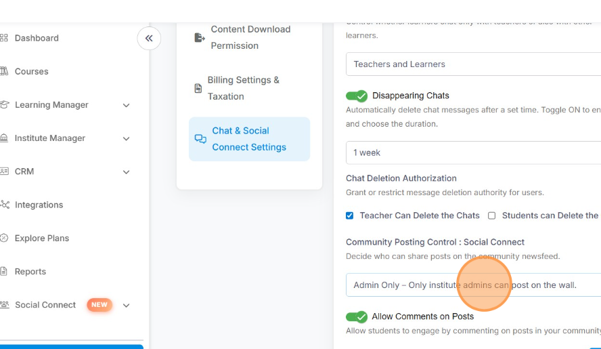
Task: Click the Explore Plans badge icon
Action: (5, 238)
